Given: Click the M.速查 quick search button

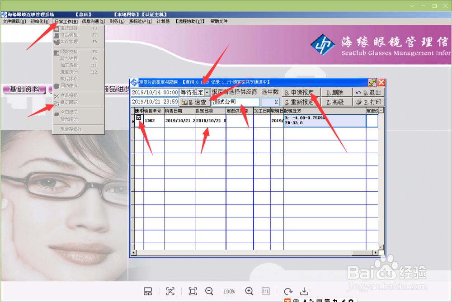Looking at the screenshot, I should (195, 102).
